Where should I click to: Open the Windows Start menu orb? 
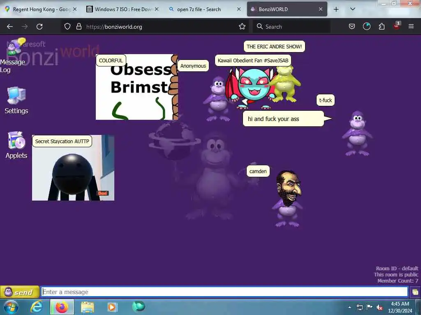10,307
